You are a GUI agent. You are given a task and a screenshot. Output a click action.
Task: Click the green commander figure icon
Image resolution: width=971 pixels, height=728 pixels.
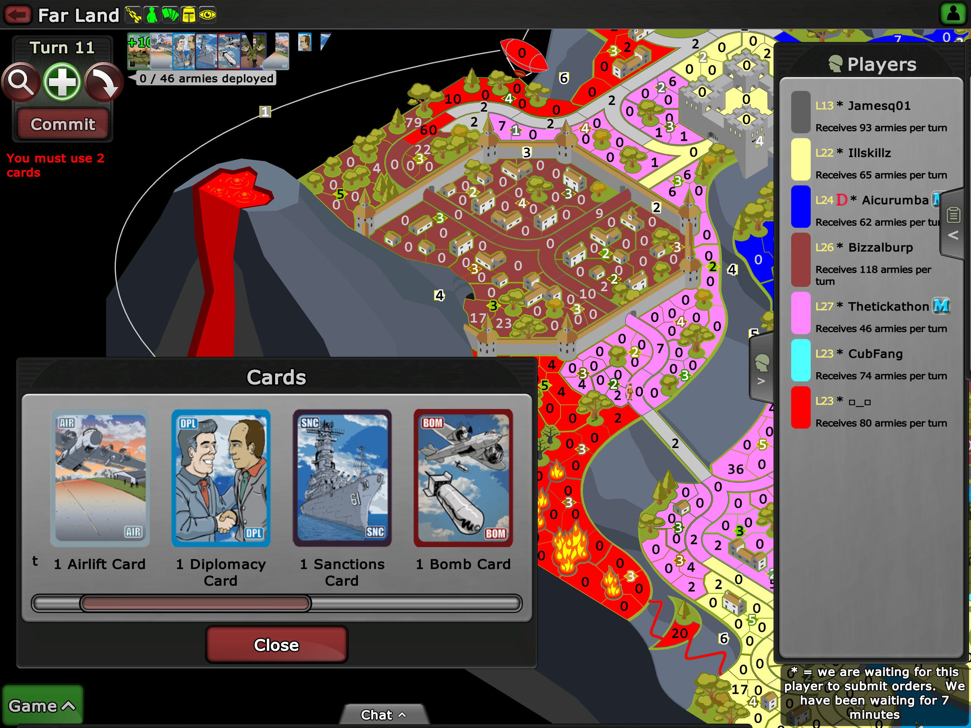(x=151, y=15)
